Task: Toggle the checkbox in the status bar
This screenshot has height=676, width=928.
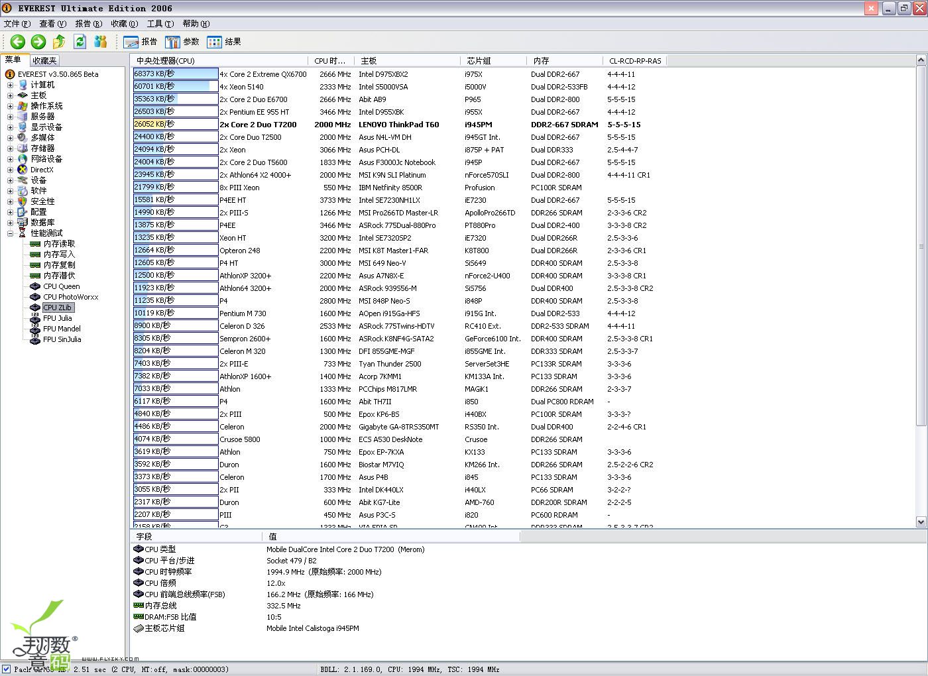Action: (x=6, y=669)
